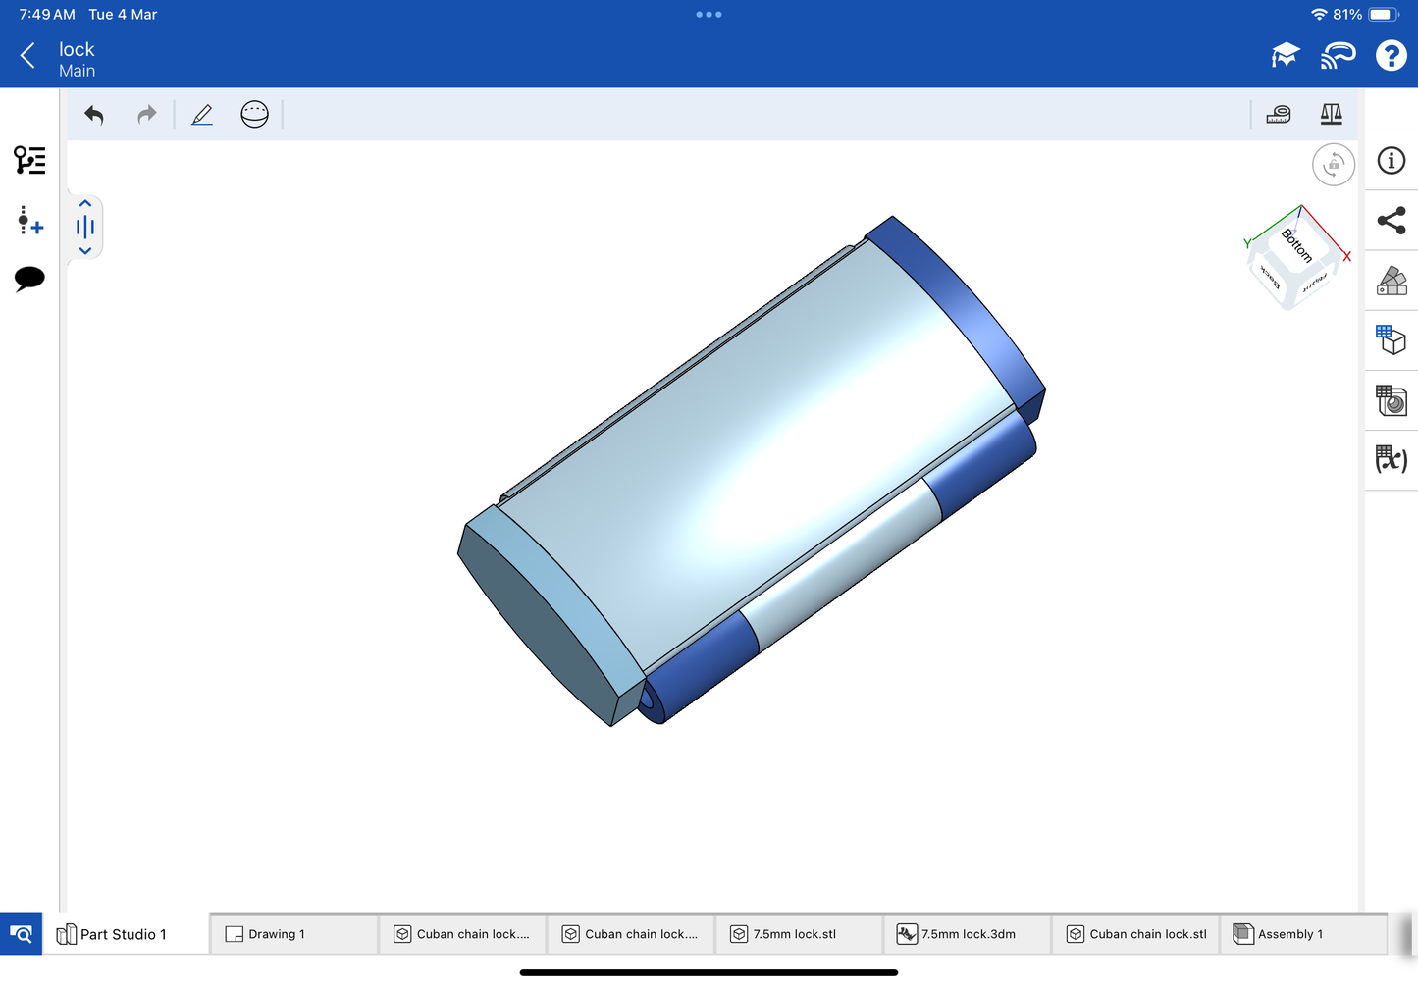Image resolution: width=1418 pixels, height=985 pixels.
Task: Select the Bottom face on view cube
Action: tap(1296, 244)
